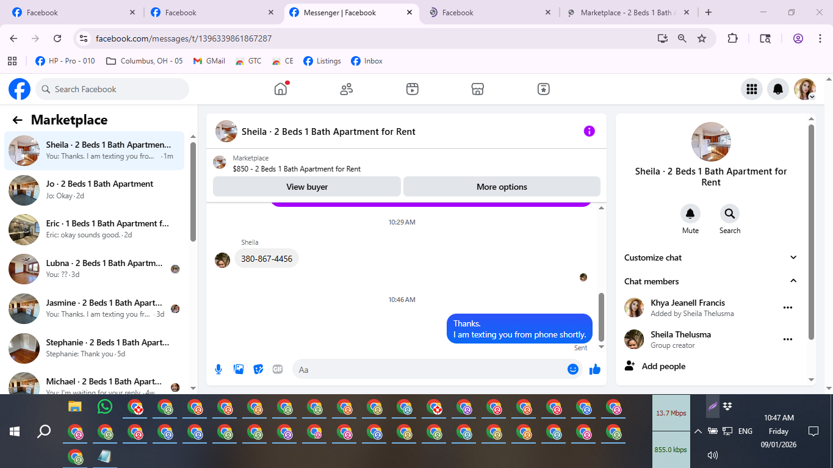Mute this chat with the bell icon
Screen dimensions: 833x468
pyautogui.click(x=690, y=214)
